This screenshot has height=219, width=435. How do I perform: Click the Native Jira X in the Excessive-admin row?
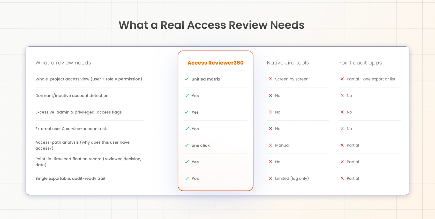click(271, 112)
